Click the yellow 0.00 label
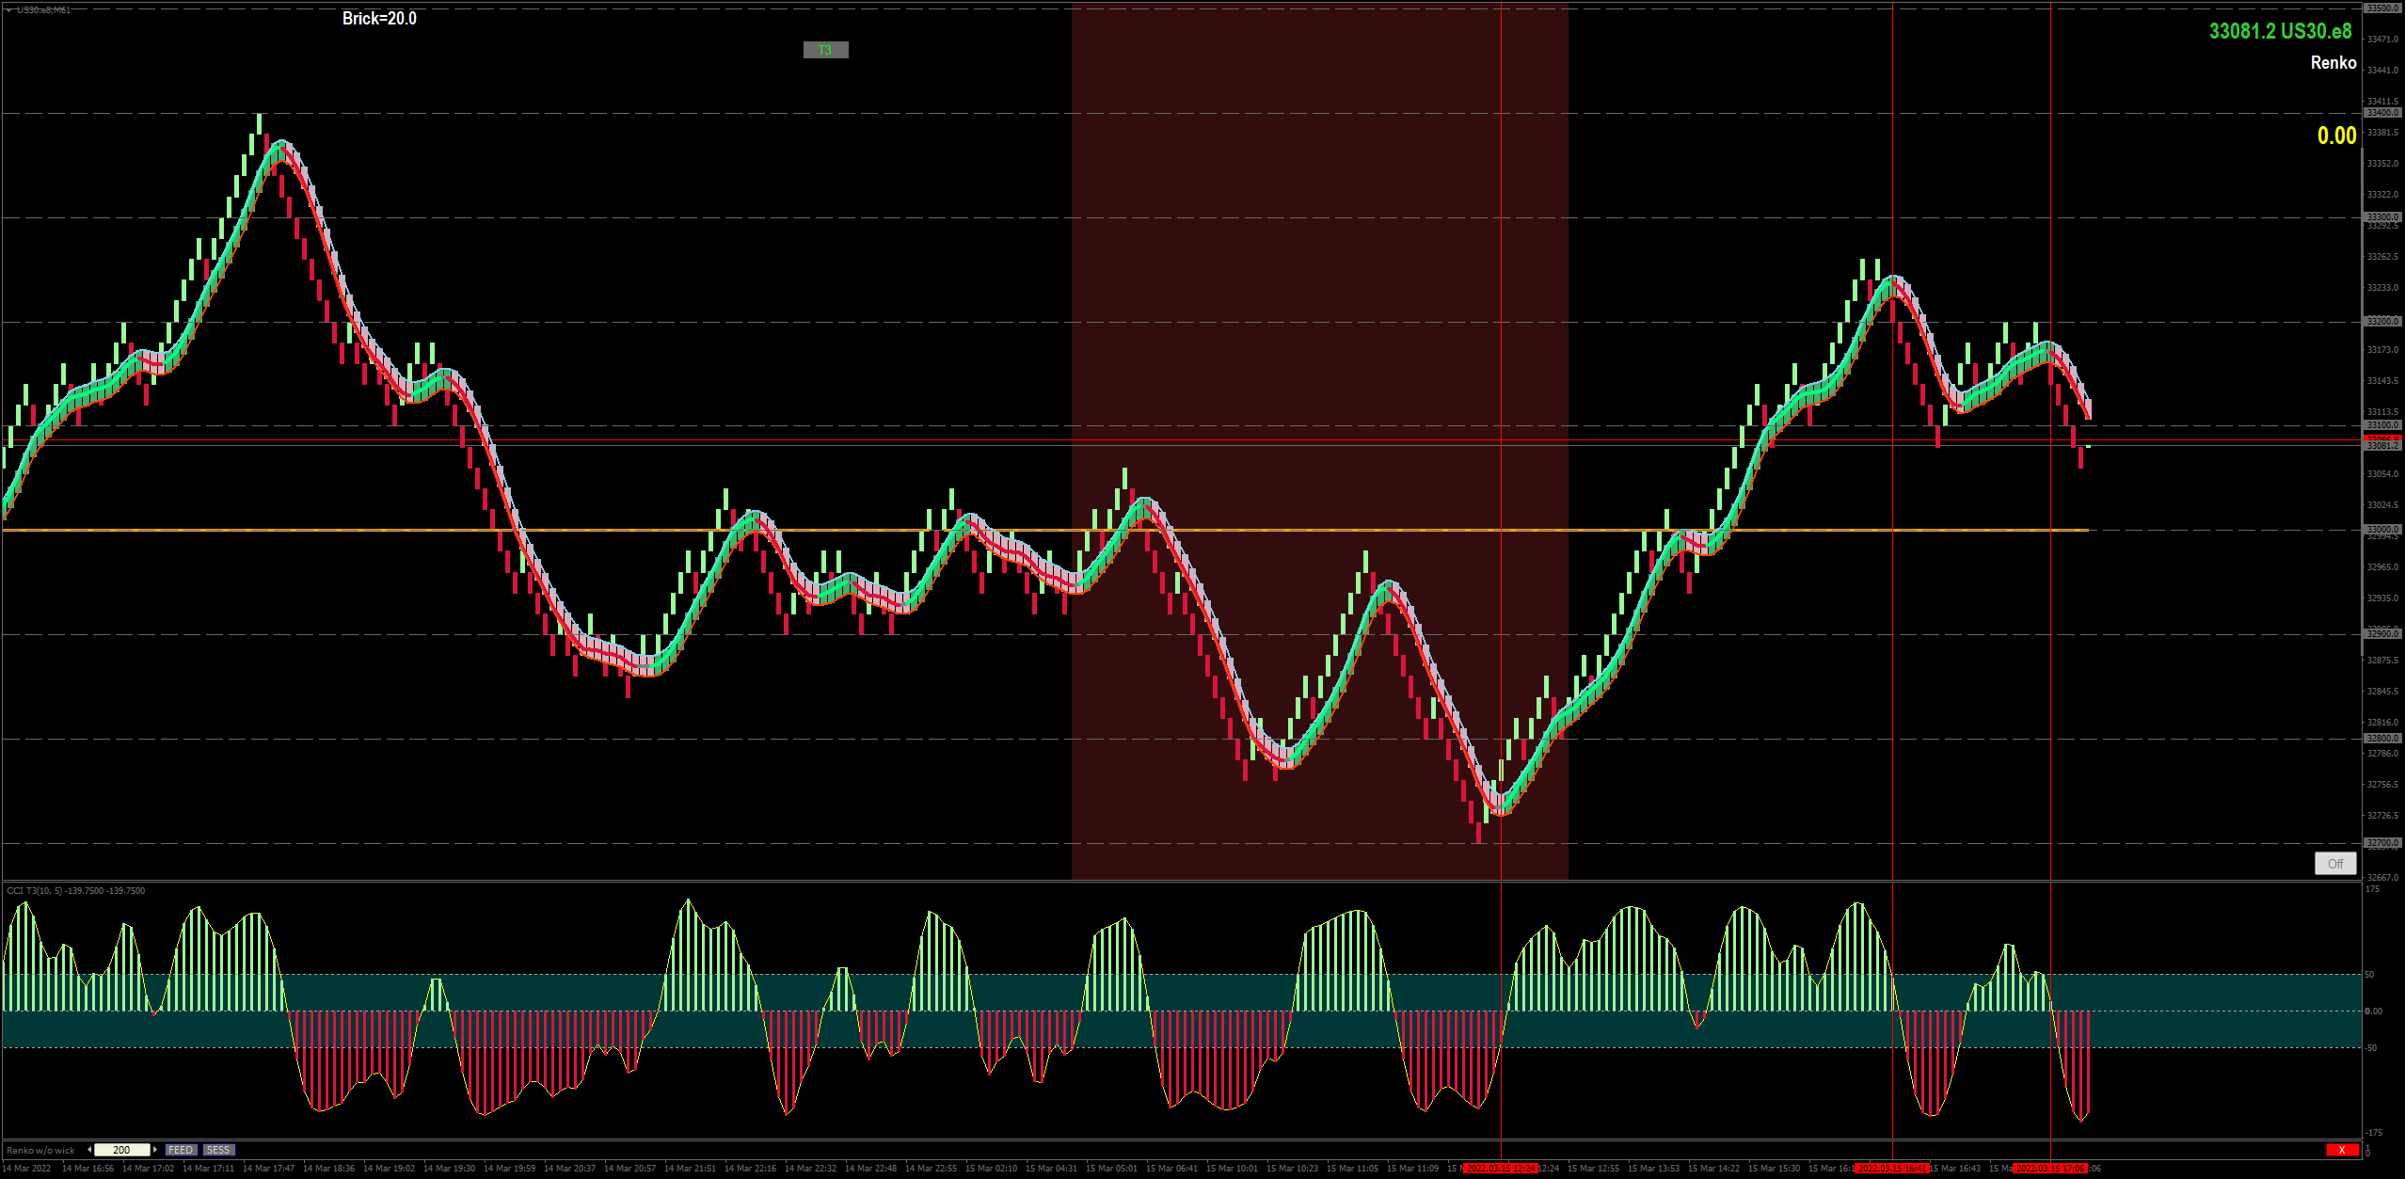This screenshot has height=1179, width=2405. point(2336,135)
